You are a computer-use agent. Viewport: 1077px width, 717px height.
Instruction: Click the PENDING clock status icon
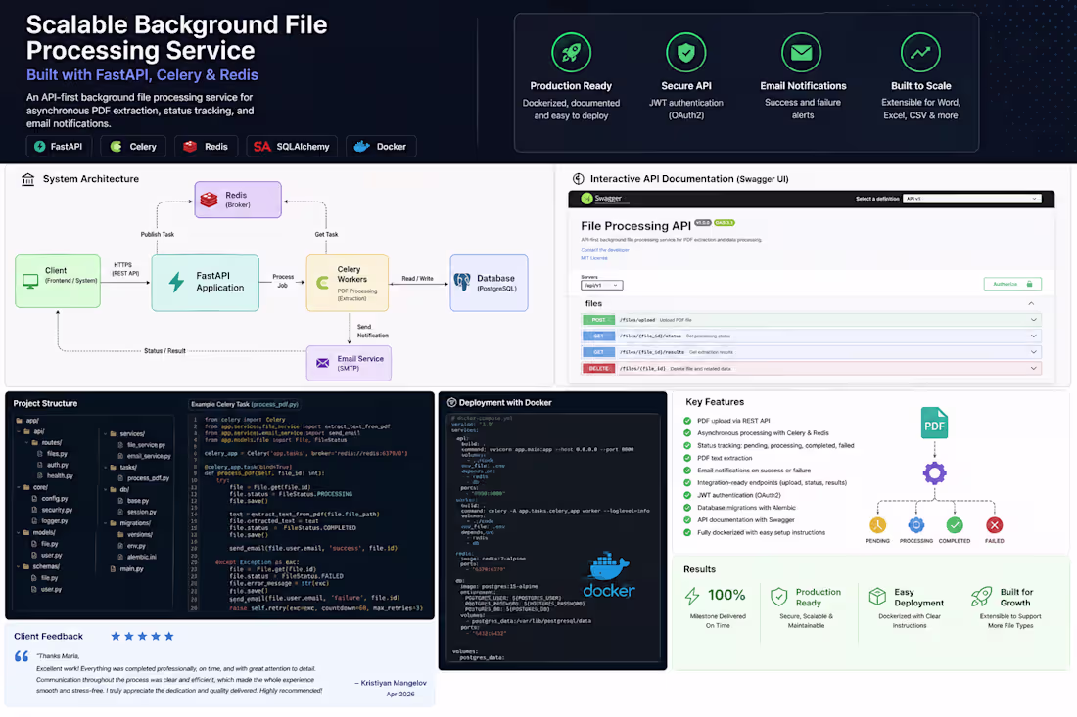pyautogui.click(x=877, y=525)
